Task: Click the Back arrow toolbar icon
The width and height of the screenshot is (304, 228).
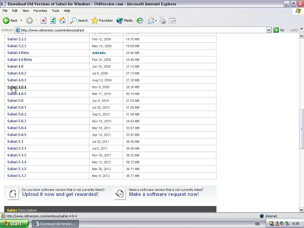Action: [x=6, y=20]
